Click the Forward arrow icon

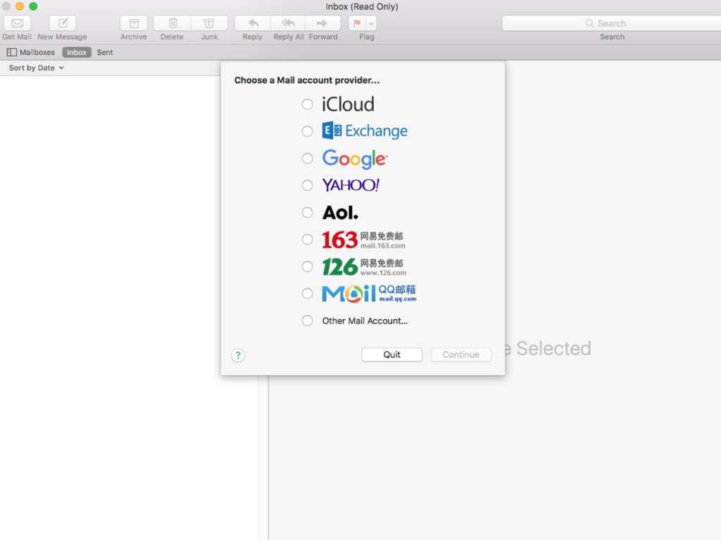pos(322,23)
